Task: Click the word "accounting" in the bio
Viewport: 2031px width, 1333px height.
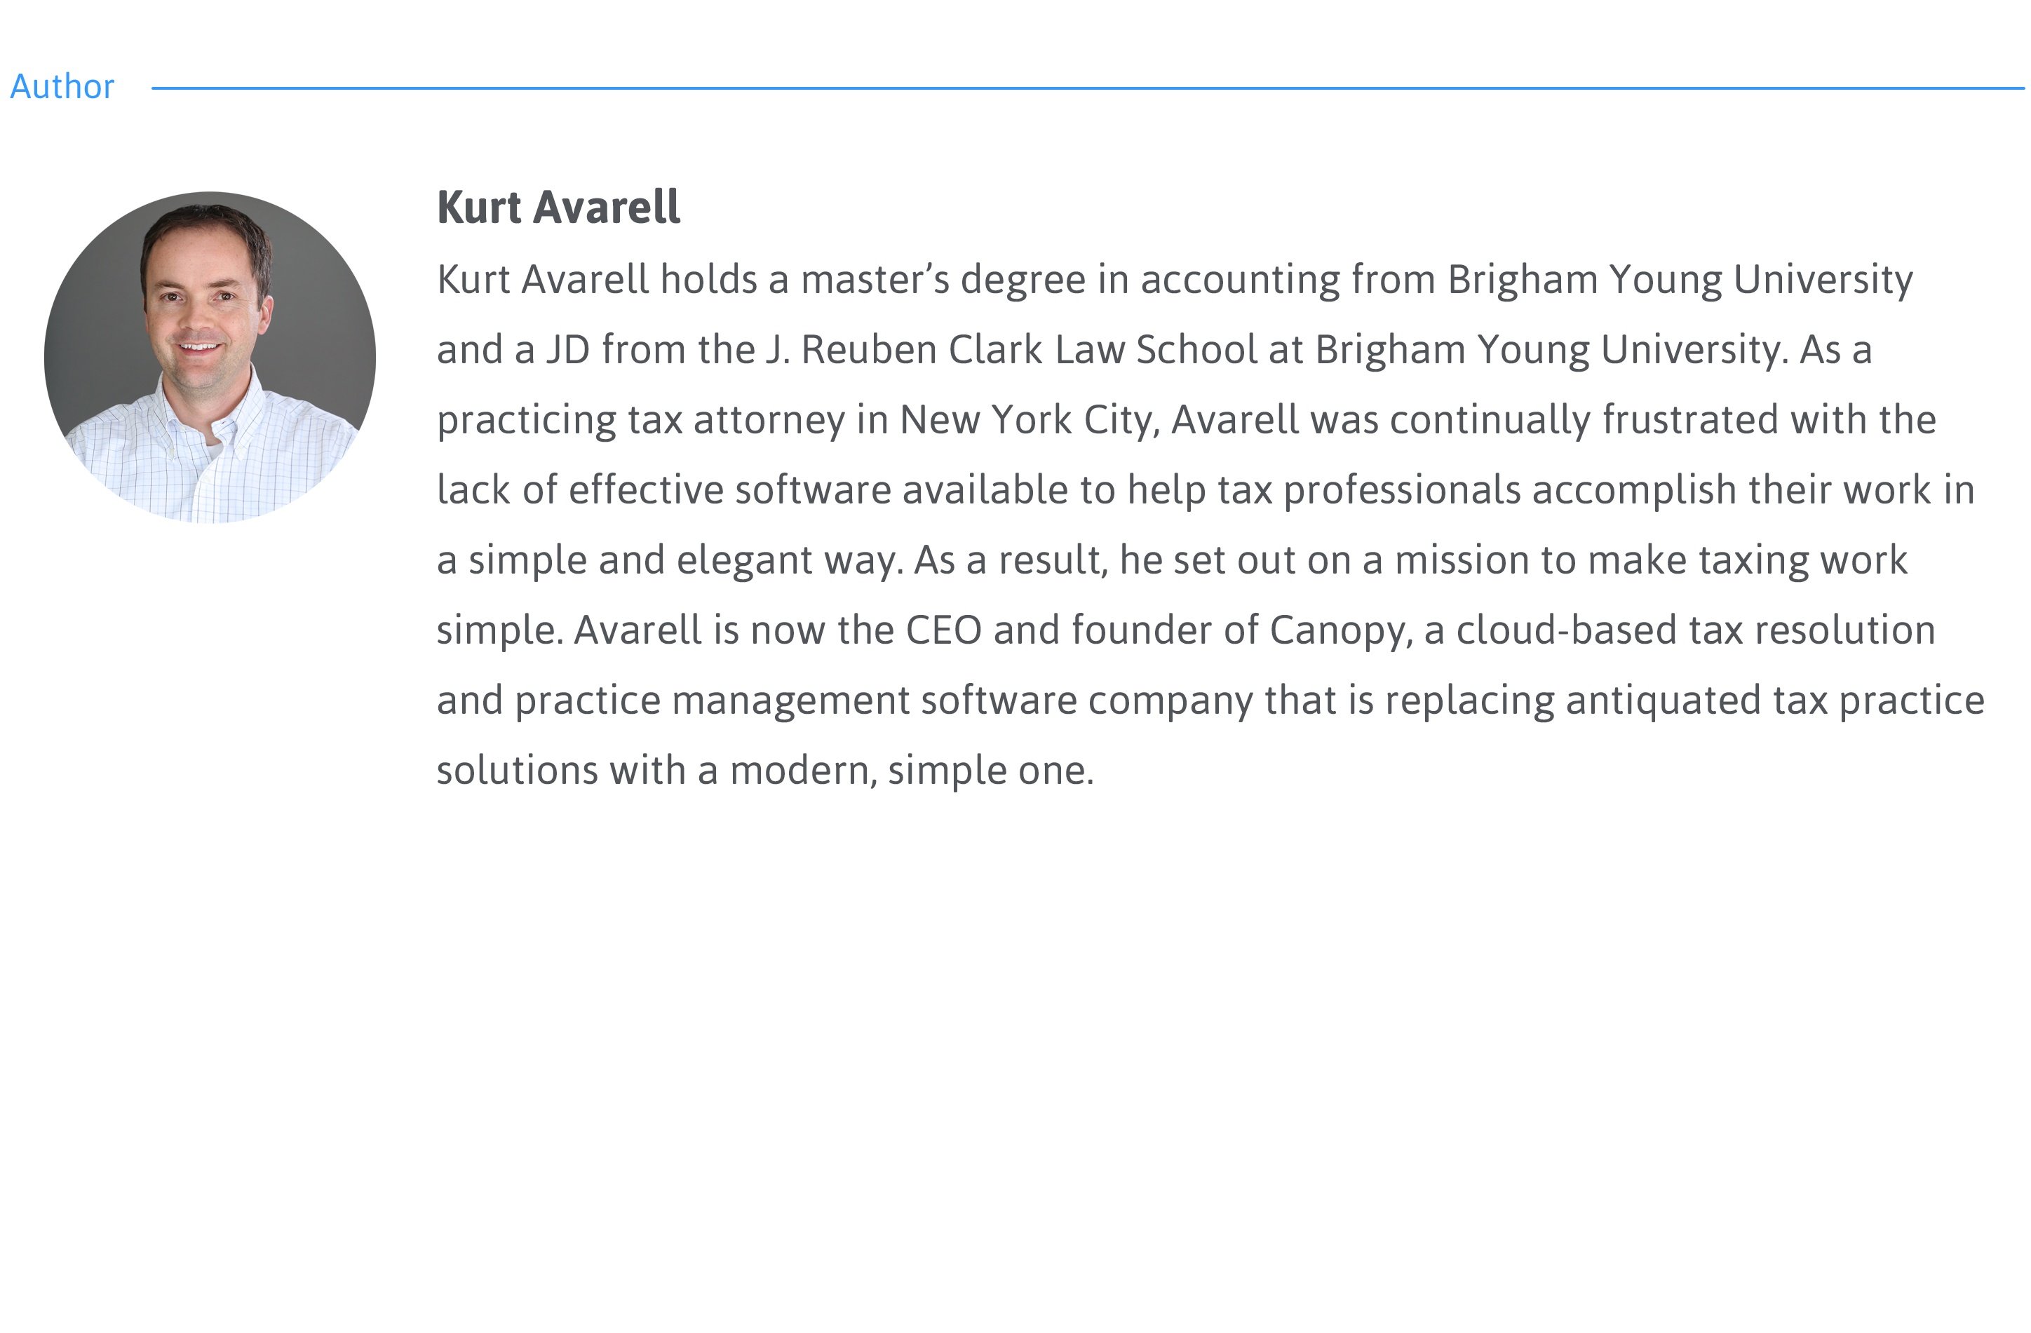Action: tap(1240, 280)
